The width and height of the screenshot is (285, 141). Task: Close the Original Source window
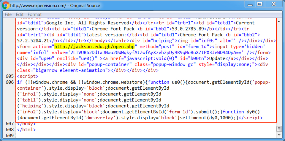click(273, 4)
